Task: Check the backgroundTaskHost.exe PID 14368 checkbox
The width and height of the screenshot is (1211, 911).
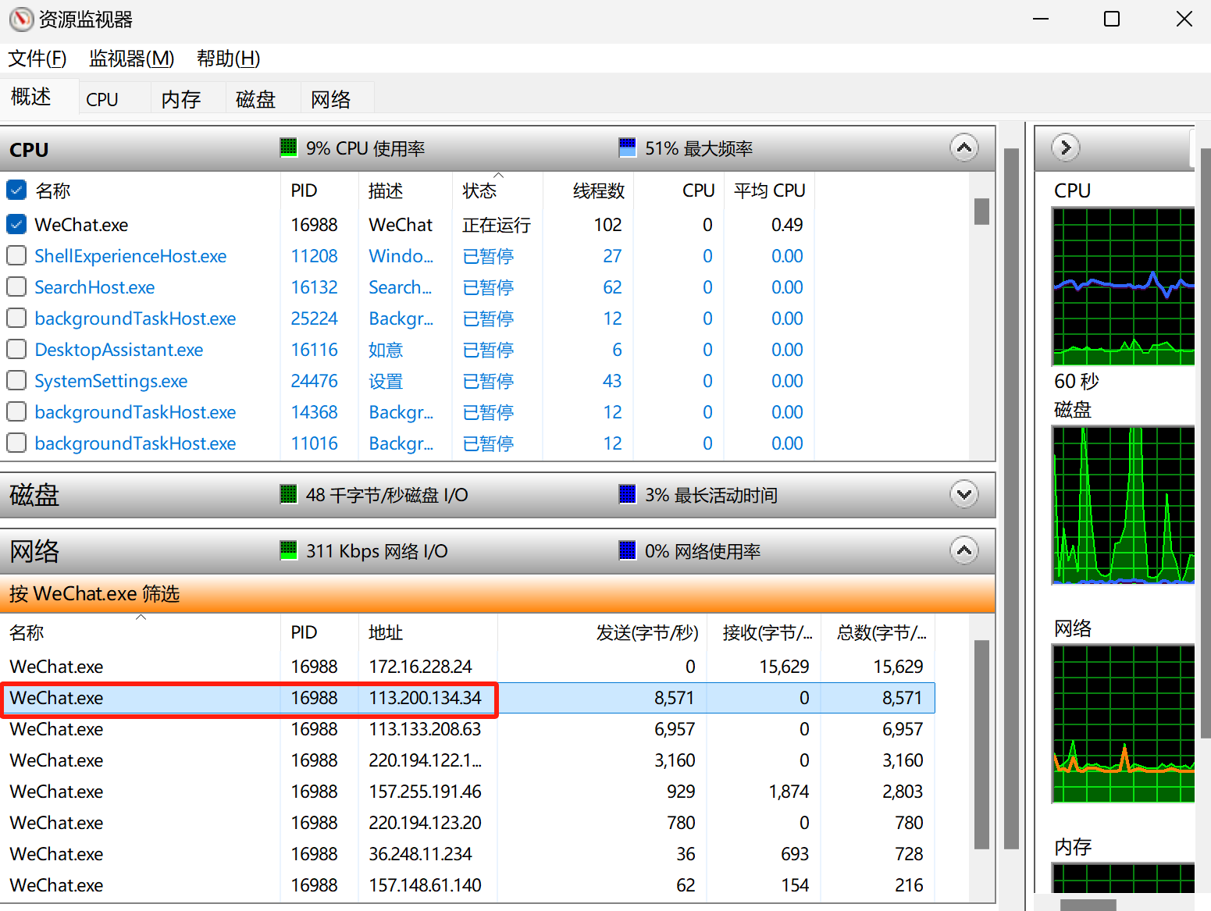Action: coord(16,411)
